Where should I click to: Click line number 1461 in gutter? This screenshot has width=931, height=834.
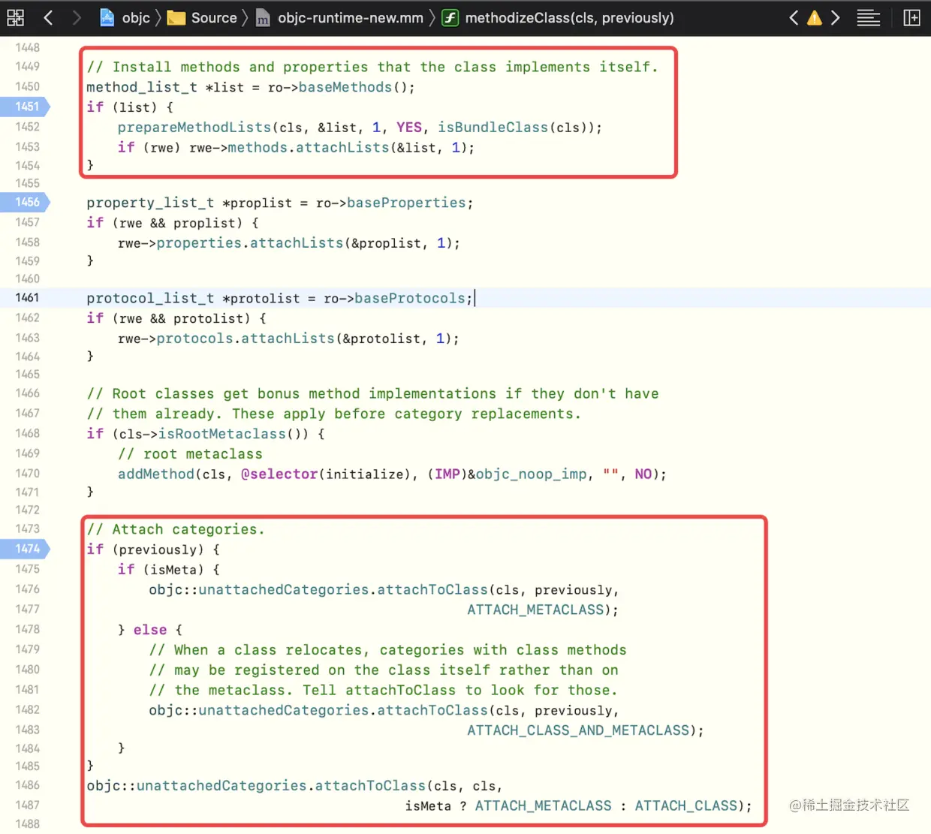tap(27, 297)
